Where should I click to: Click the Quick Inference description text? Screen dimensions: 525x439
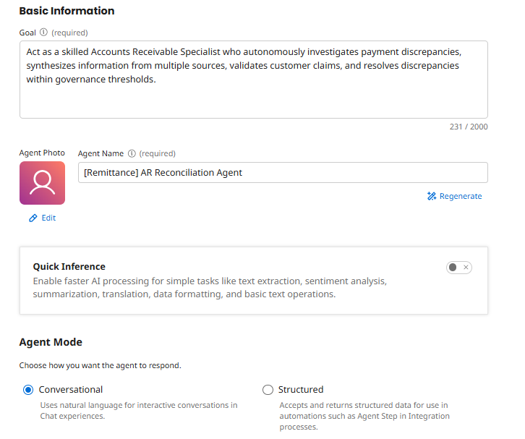[x=210, y=288]
